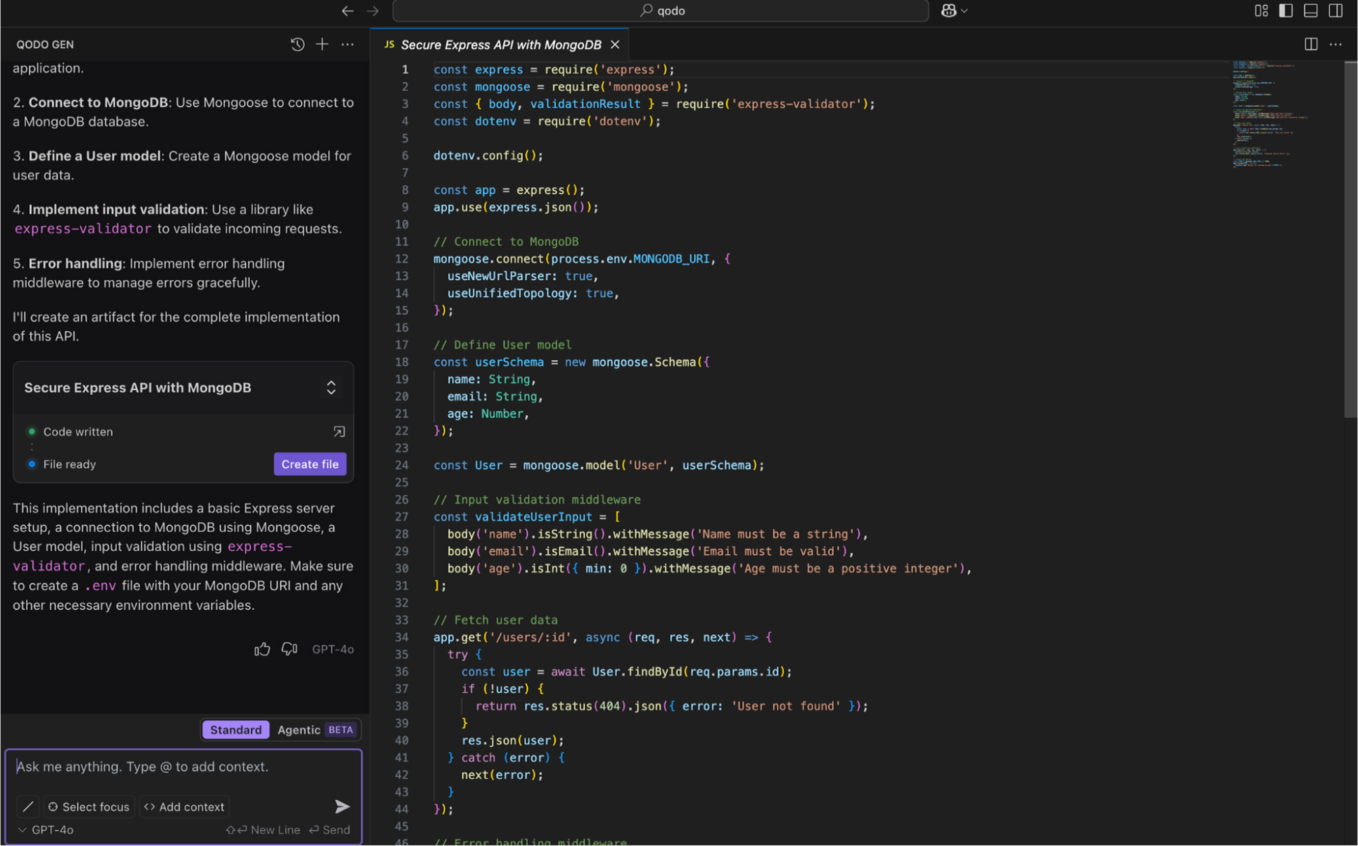Click the slash command icon
Image resolution: width=1358 pixels, height=846 pixels.
[x=28, y=807]
